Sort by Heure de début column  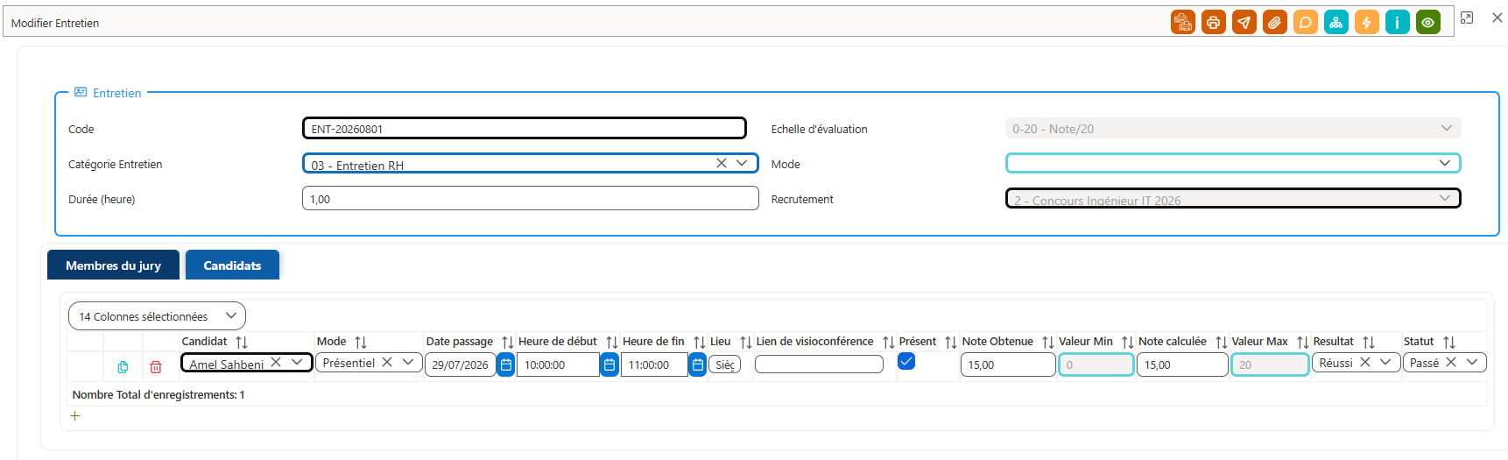pos(612,342)
